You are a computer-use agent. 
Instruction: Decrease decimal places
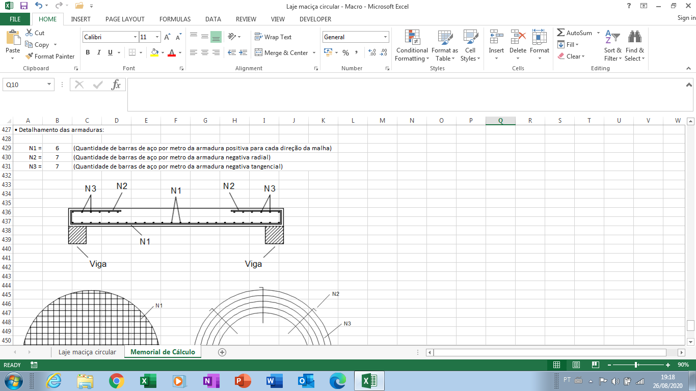coord(384,52)
